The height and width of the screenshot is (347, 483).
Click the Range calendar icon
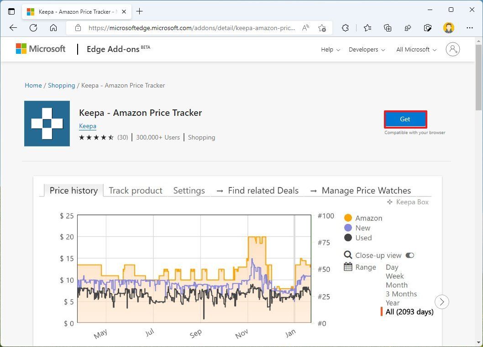pyautogui.click(x=348, y=267)
